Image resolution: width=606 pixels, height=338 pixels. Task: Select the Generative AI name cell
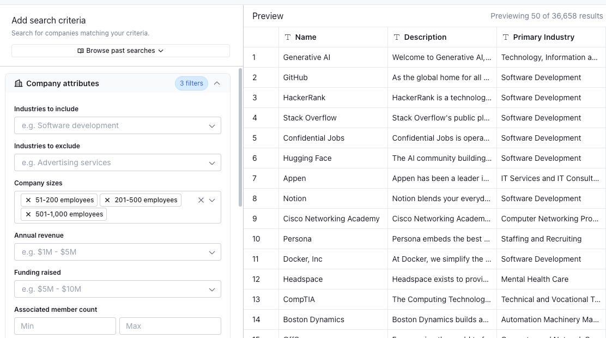[333, 57]
